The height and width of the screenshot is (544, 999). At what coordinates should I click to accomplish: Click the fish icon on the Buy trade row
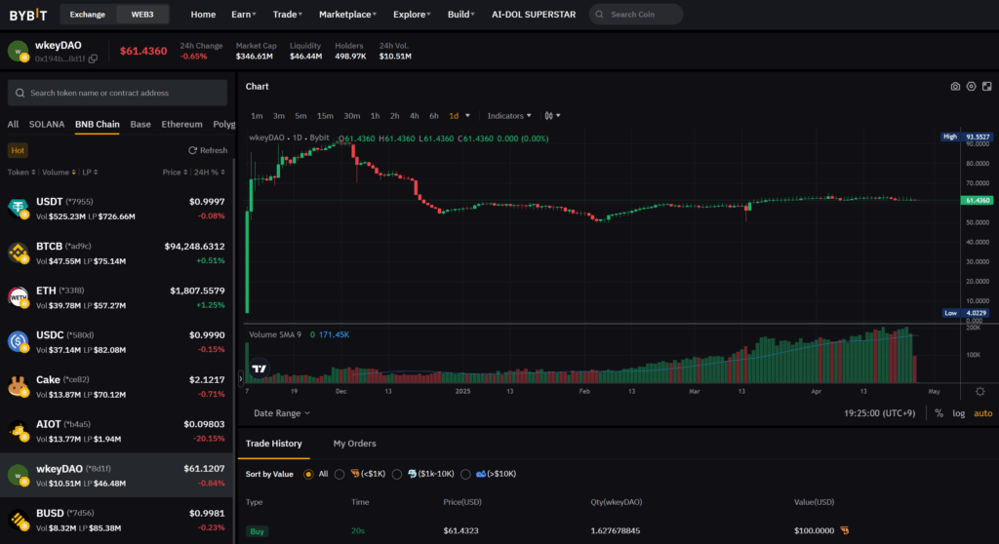click(x=845, y=530)
